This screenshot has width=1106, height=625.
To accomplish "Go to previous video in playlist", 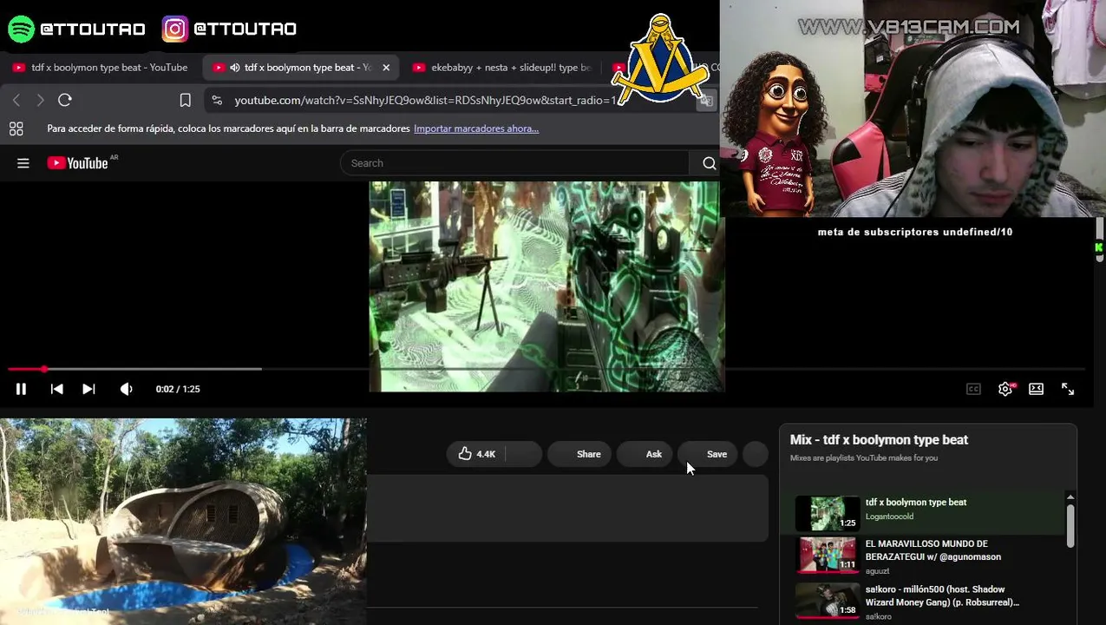I will (56, 389).
